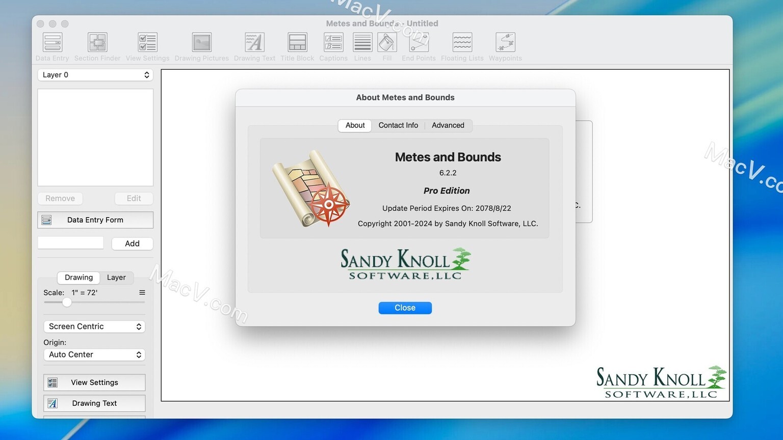The width and height of the screenshot is (783, 440).
Task: Click the Metes and Bounds scroll-compass app icon
Action: click(311, 188)
